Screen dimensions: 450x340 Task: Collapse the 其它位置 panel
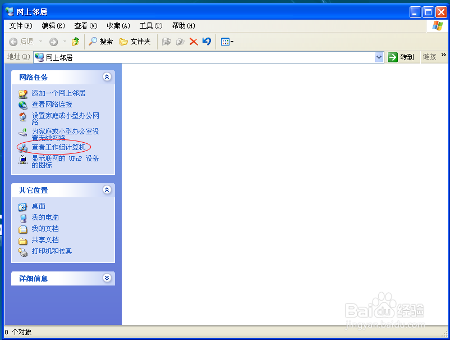point(107,190)
